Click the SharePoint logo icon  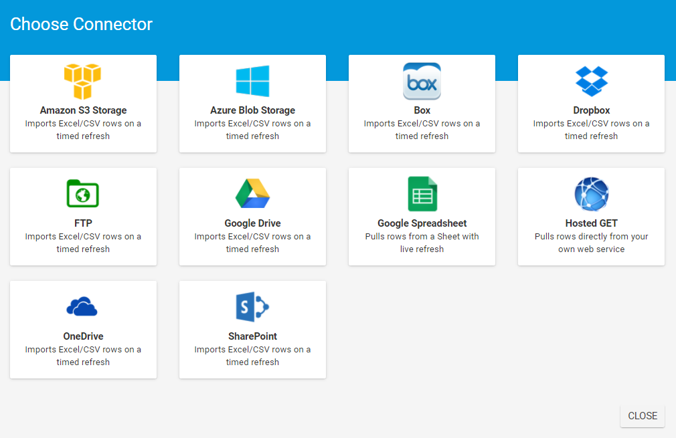(252, 307)
